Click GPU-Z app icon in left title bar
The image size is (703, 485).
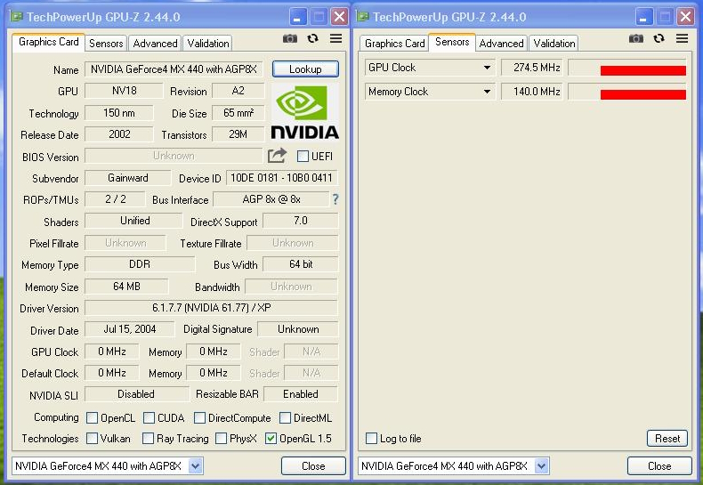[x=17, y=17]
